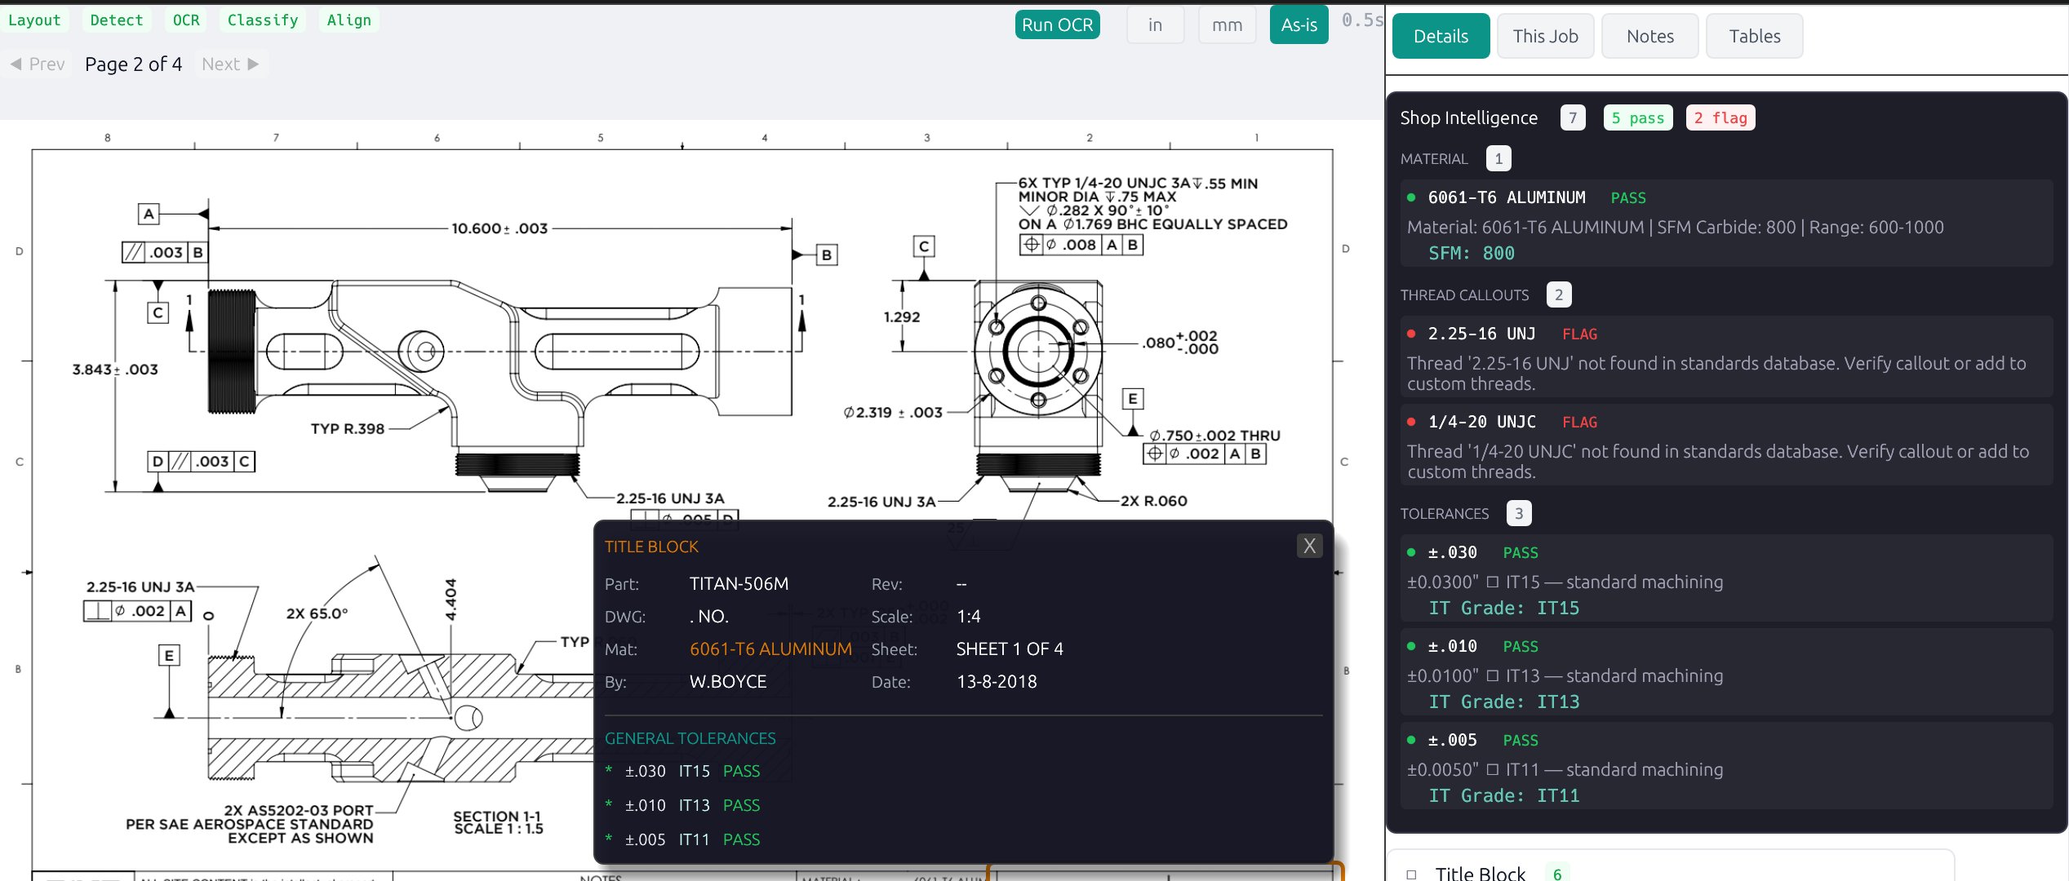Click the '5 pass' status badge

(x=1637, y=117)
